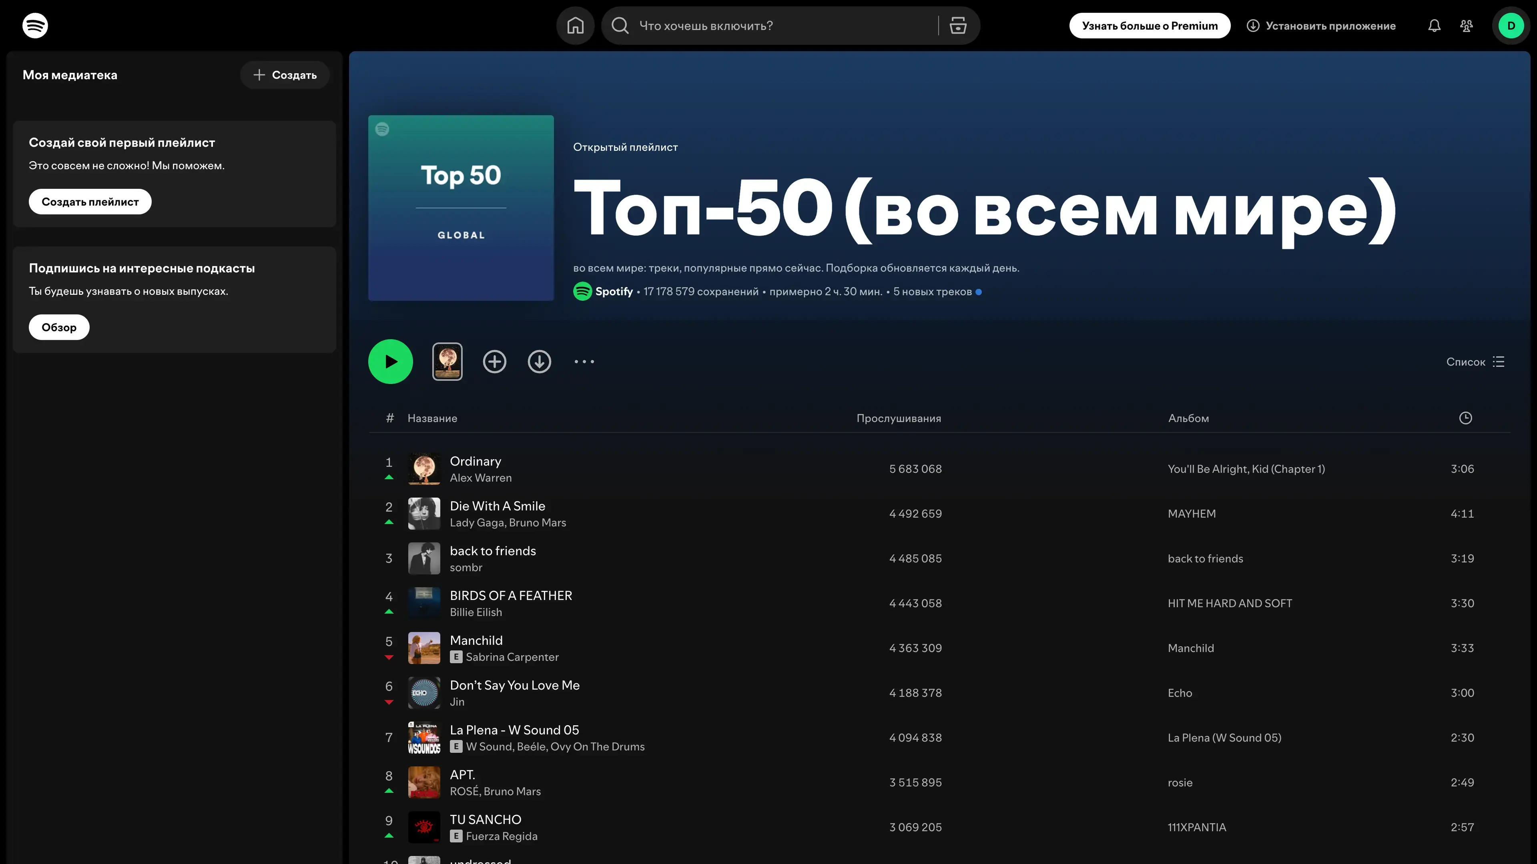Open the three-dots more options menu
Viewport: 1537px width, 864px height.
point(584,361)
